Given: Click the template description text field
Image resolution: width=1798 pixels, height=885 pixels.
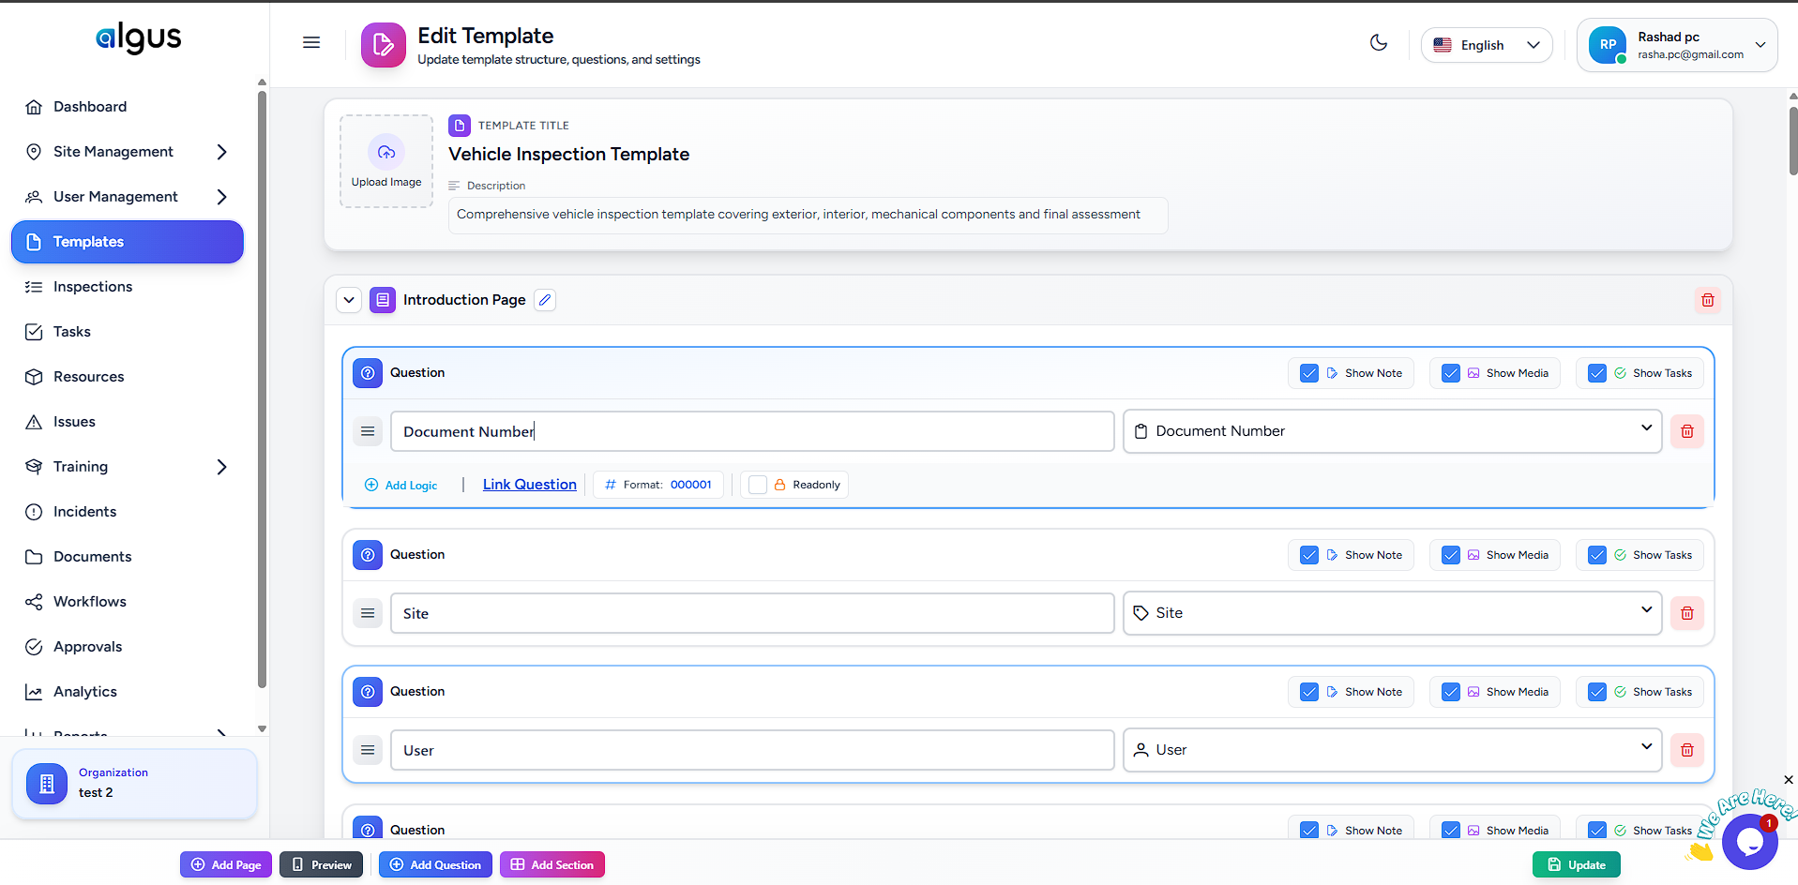Looking at the screenshot, I should point(808,215).
